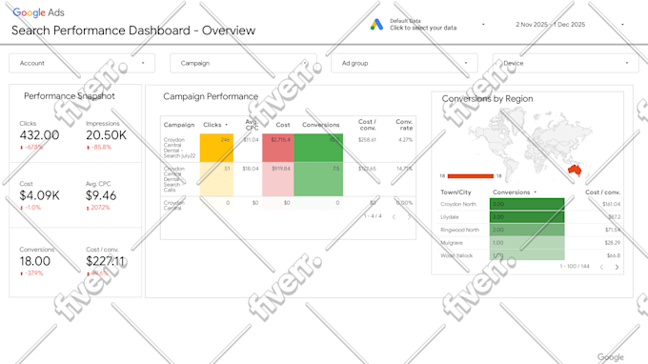This screenshot has height=364, width=648.
Task: Select the Woori Yallock town row
Action: tap(530, 255)
